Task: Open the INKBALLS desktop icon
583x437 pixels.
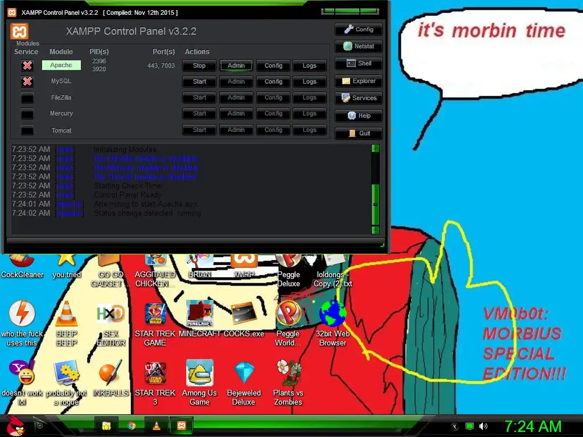Action: point(110,378)
